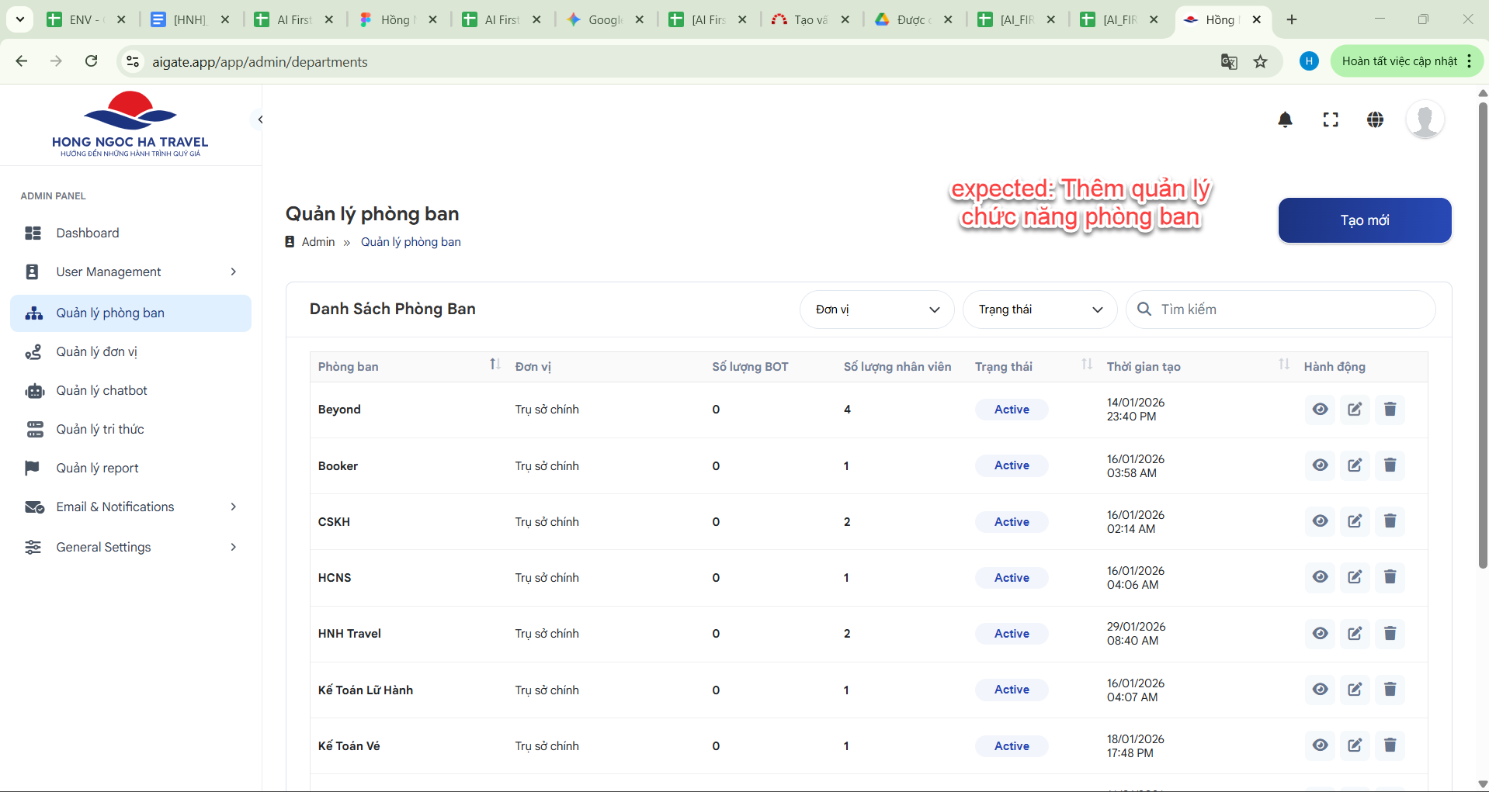Click the notification bell icon
Image resolution: width=1489 pixels, height=792 pixels.
click(1285, 119)
